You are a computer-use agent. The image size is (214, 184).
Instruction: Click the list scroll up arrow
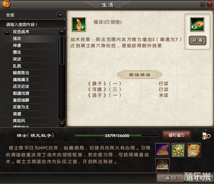tap(62, 32)
